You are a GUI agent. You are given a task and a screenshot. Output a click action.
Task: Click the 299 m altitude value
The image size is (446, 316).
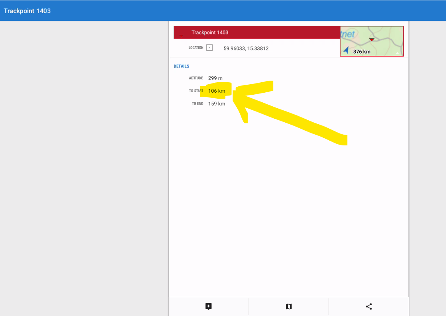click(215, 78)
